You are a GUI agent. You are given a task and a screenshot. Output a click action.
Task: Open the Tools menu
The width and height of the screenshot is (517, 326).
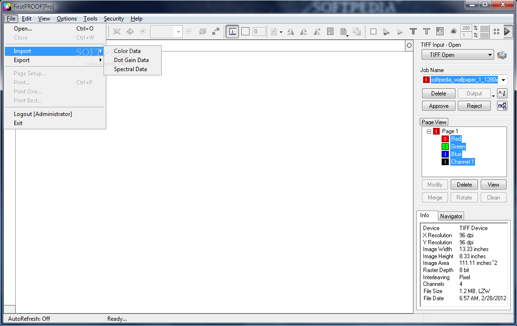tap(90, 19)
